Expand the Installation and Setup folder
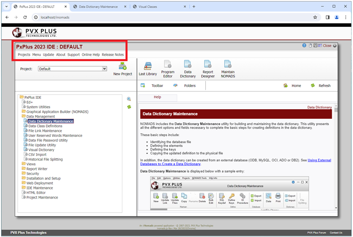Screen dimensions: 353x237 [x=24, y=178]
